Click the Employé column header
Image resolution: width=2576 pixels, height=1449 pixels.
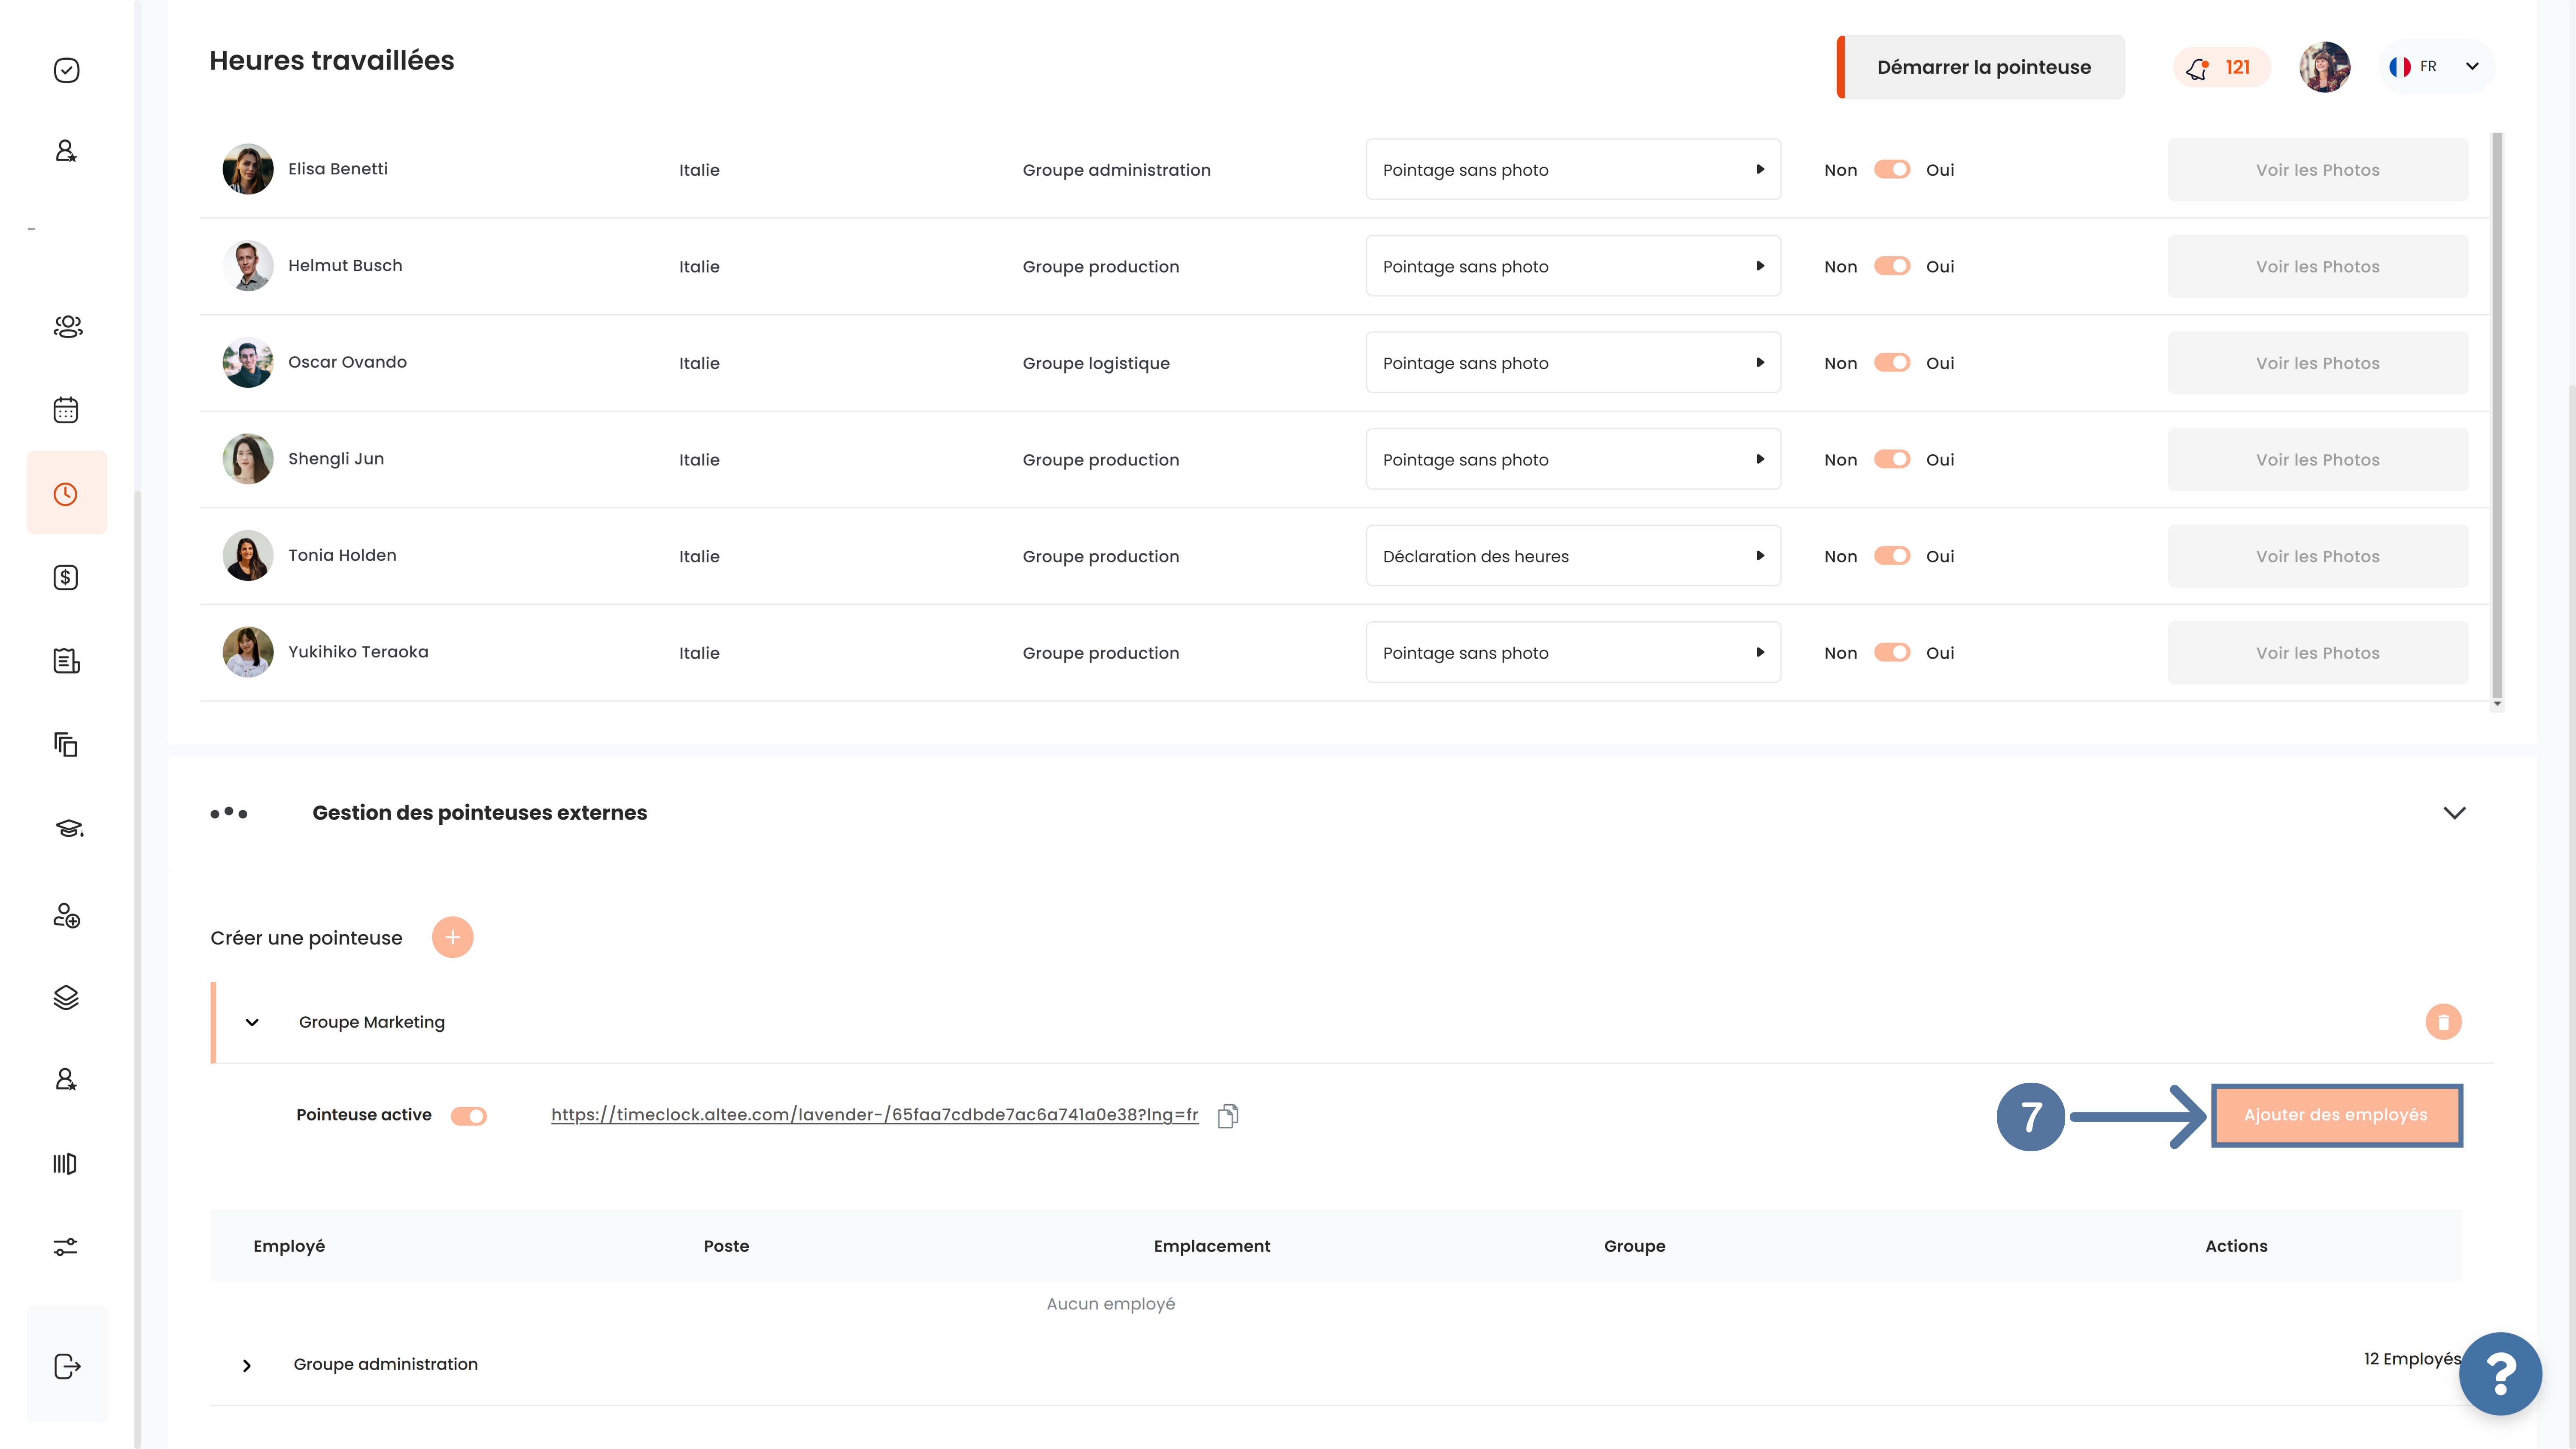pyautogui.click(x=289, y=1246)
